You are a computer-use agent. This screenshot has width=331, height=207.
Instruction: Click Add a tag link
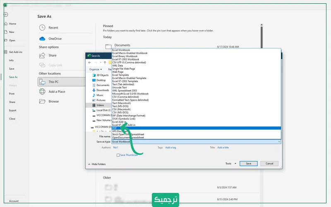(170, 148)
